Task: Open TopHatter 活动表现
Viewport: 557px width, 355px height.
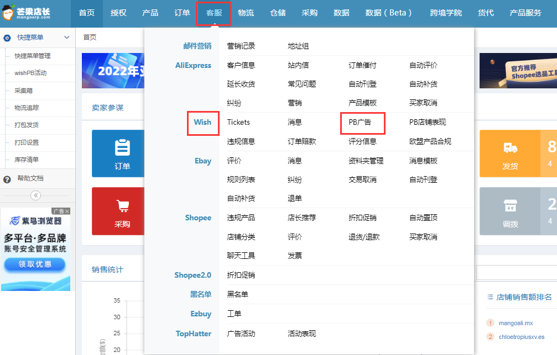Action: pos(301,333)
